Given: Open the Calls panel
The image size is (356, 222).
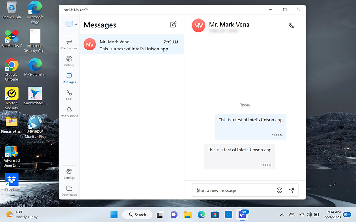Looking at the screenshot, I should 69,94.
